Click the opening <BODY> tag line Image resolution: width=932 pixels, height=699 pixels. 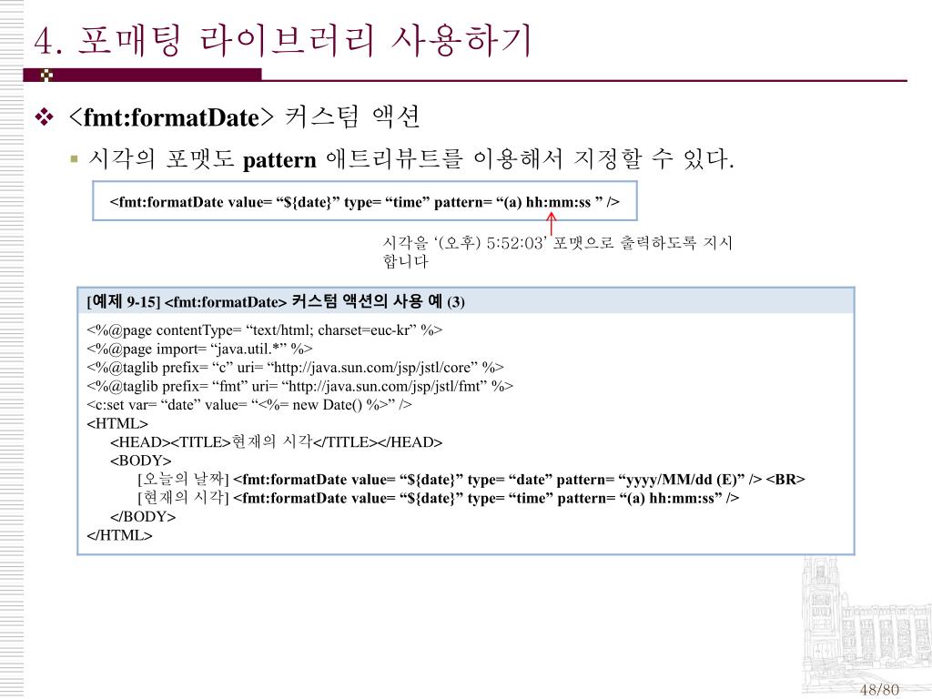(141, 461)
